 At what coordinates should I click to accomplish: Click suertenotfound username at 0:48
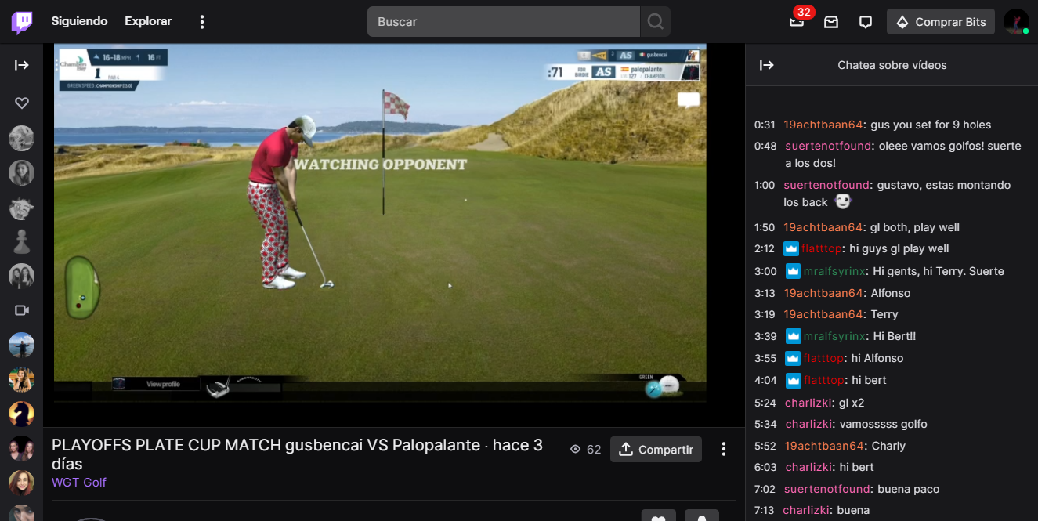828,146
